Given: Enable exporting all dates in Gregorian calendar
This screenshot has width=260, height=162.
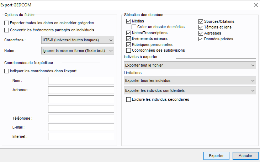Looking at the screenshot, I should (x=7, y=23).
